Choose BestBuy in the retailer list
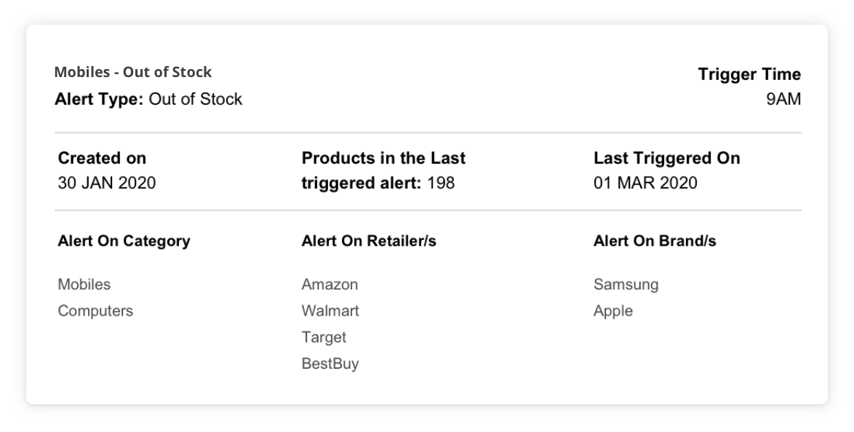Screen dimensions: 854x432 tap(330, 363)
